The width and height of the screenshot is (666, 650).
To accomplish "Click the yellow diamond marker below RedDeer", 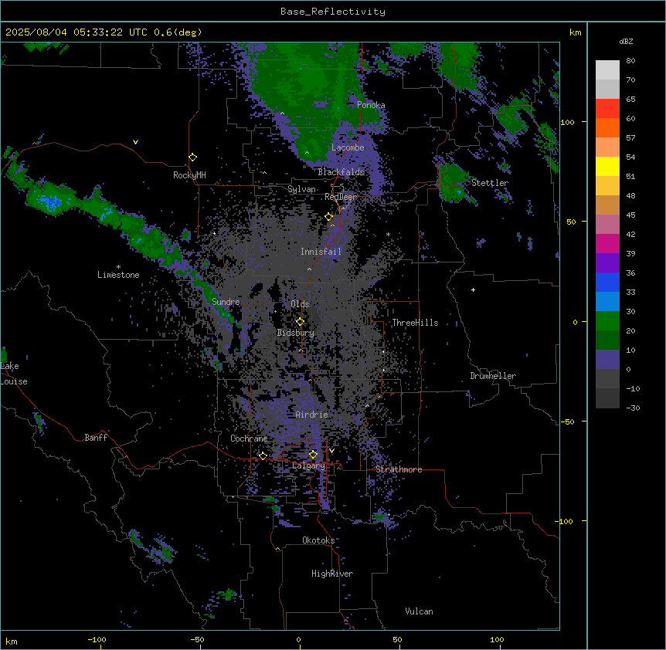I will pyautogui.click(x=329, y=217).
